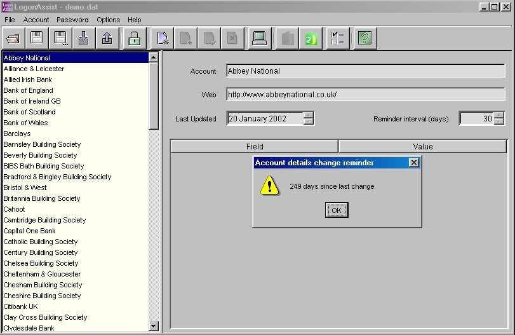Open file with the folder toolbar icon
515x335 pixels.
13,38
